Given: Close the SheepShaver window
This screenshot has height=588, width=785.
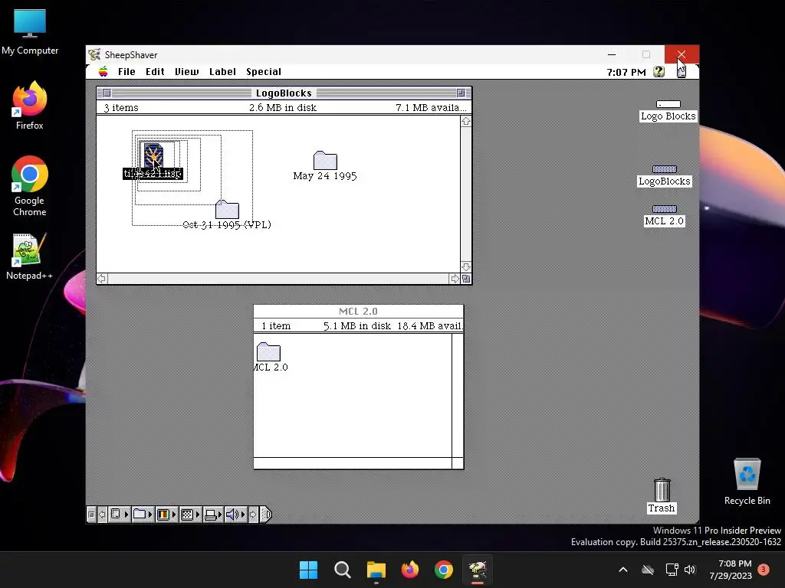Looking at the screenshot, I should (x=682, y=54).
